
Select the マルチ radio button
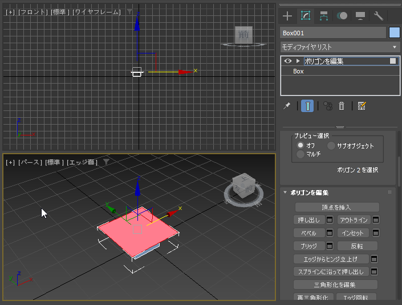click(301, 154)
